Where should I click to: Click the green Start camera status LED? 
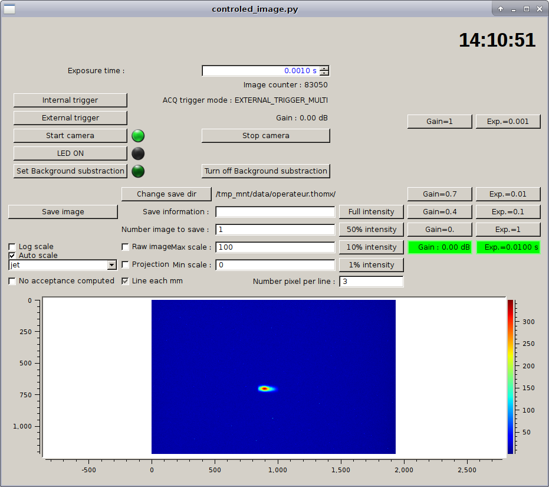(138, 136)
